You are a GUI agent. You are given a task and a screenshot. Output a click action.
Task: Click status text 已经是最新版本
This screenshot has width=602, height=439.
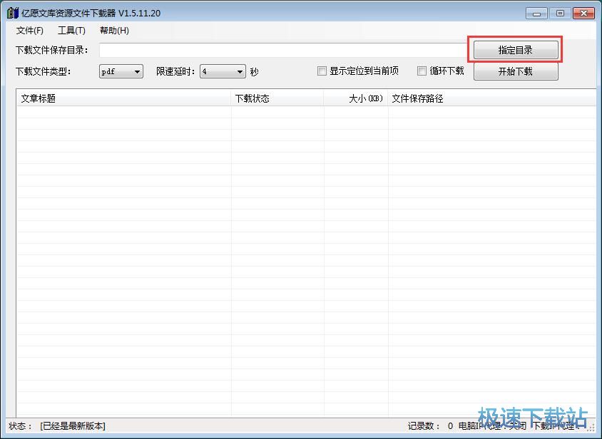(x=73, y=426)
